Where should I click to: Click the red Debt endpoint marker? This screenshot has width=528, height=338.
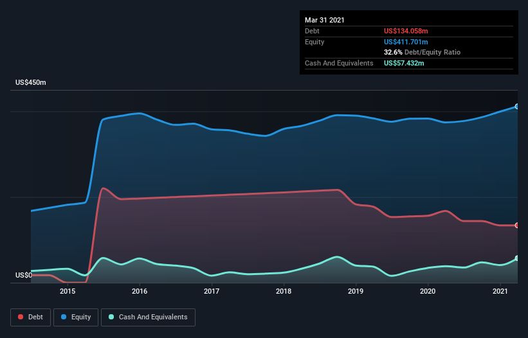tap(516, 226)
